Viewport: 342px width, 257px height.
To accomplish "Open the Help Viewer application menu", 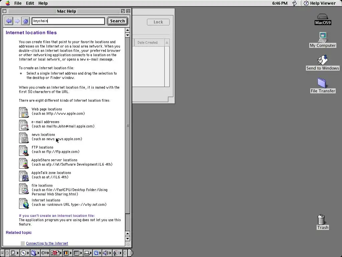I will 320,3.
